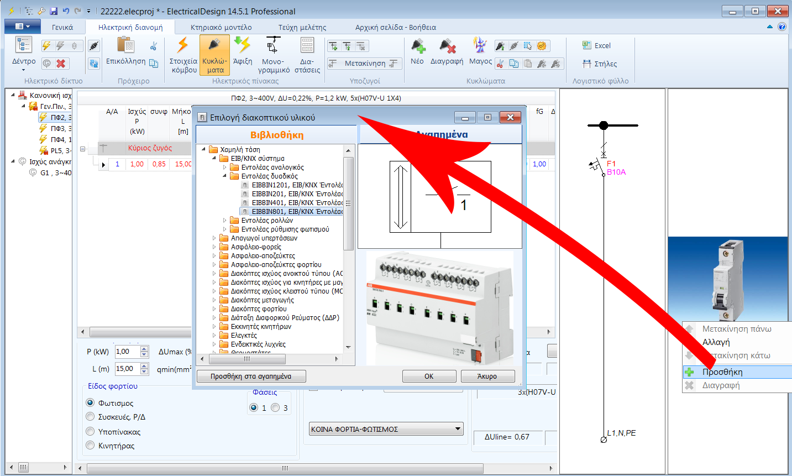Confirm the selection with OK
Screen dimensions: 792x476
tap(429, 376)
